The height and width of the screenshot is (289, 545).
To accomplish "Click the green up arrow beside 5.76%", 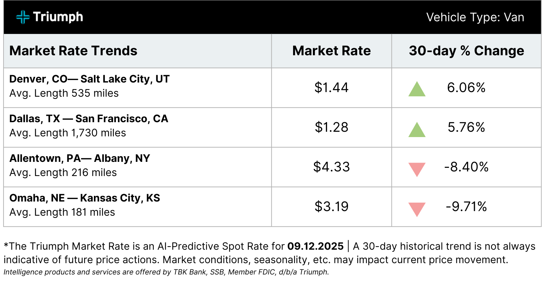I will tap(417, 130).
